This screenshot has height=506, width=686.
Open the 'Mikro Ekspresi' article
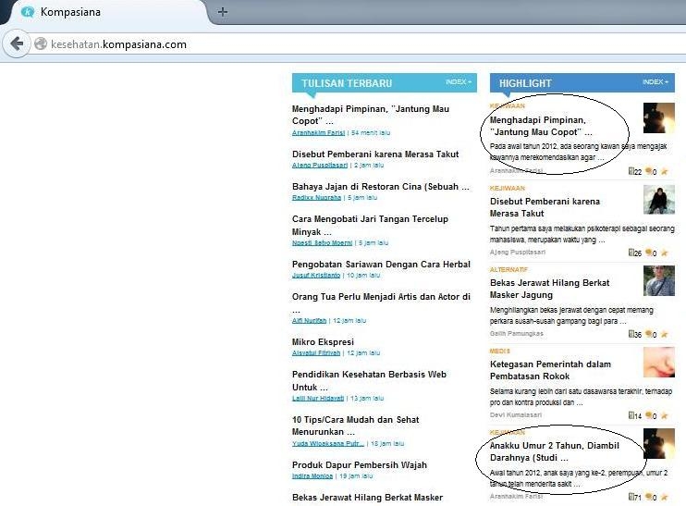pos(323,342)
